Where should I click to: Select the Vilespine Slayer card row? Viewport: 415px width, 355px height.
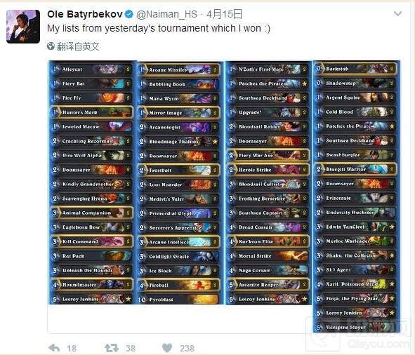pos(356,328)
